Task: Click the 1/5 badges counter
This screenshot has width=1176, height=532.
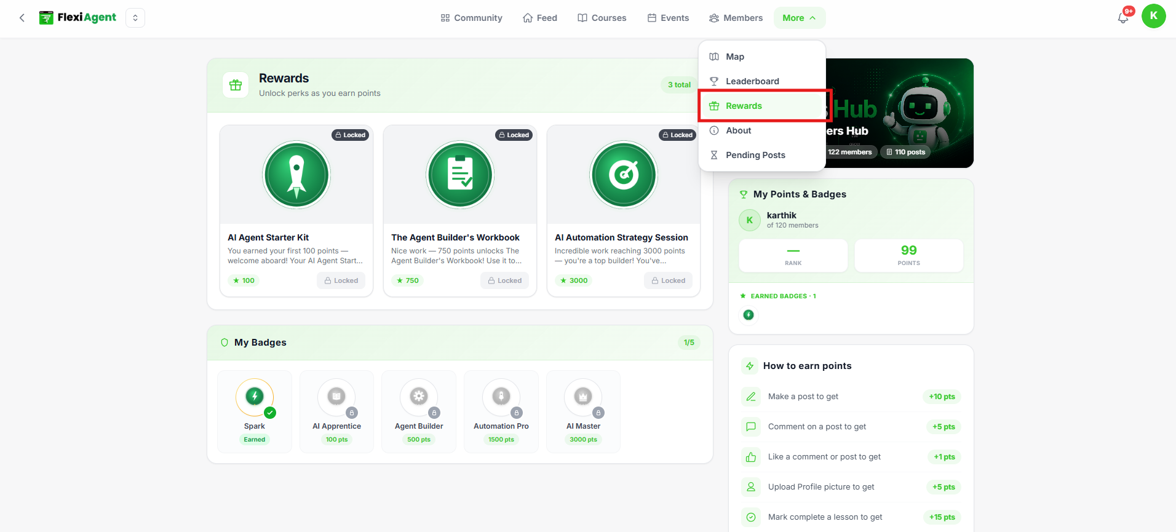Action: pyautogui.click(x=689, y=343)
